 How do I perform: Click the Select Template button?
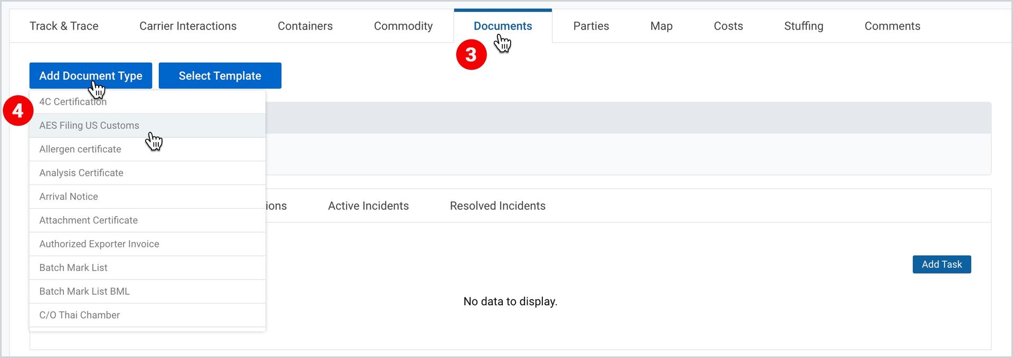pyautogui.click(x=220, y=75)
